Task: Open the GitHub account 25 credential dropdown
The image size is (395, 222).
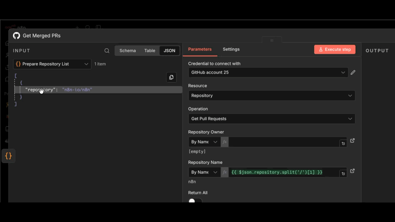Action: (x=269, y=72)
